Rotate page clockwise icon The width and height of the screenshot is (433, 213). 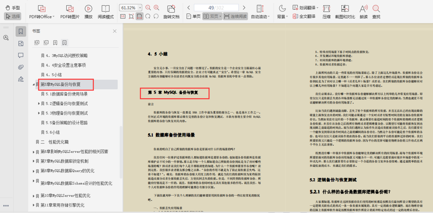point(148,16)
